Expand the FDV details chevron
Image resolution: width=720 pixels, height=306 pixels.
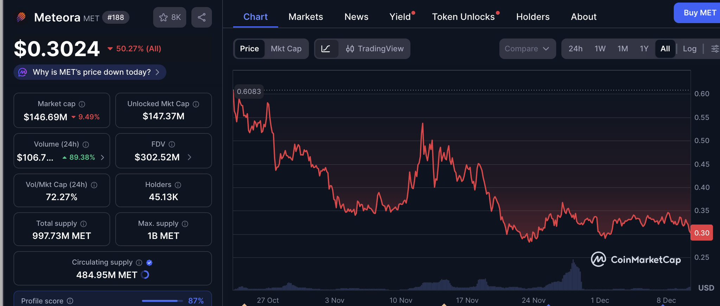[x=189, y=157]
